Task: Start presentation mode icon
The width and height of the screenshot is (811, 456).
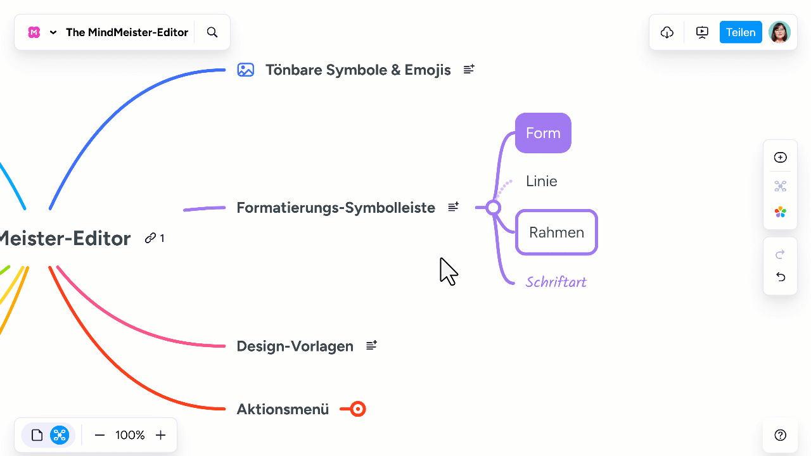Action: pyautogui.click(x=702, y=32)
